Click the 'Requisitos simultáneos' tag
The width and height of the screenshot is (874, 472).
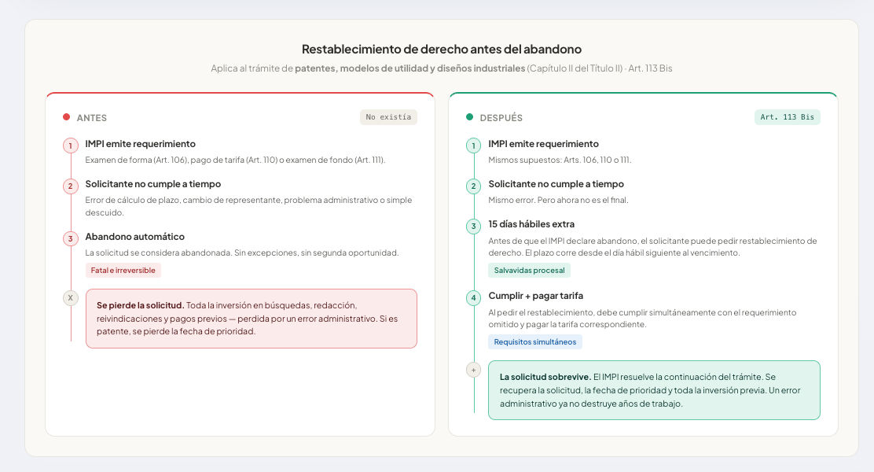(x=535, y=341)
